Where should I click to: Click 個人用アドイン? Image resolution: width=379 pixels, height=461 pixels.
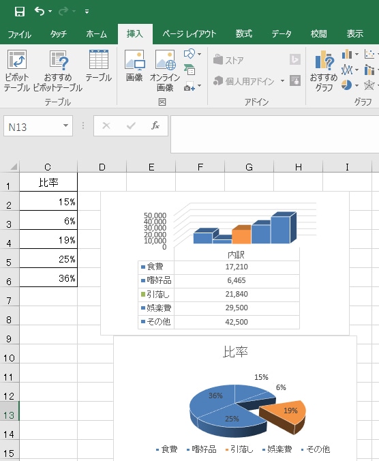(244, 81)
